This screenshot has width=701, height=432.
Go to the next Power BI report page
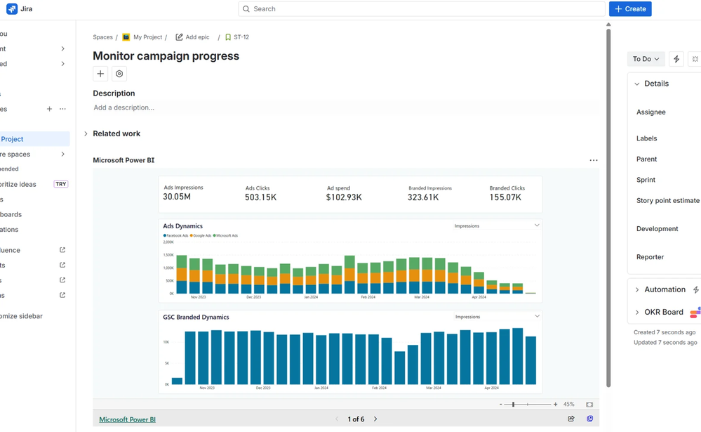click(x=375, y=419)
